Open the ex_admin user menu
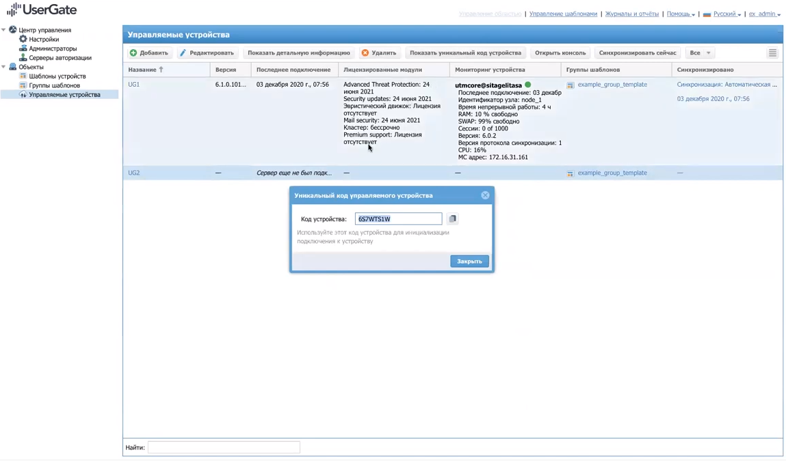This screenshot has width=786, height=461. pos(764,14)
